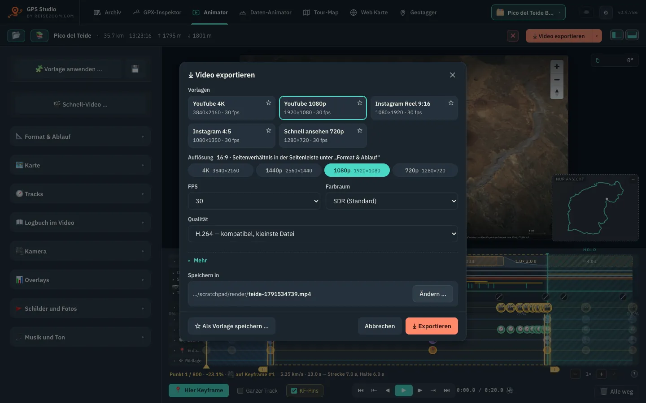This screenshot has height=403, width=646.
Task: Click the save template disk icon
Action: [135, 69]
